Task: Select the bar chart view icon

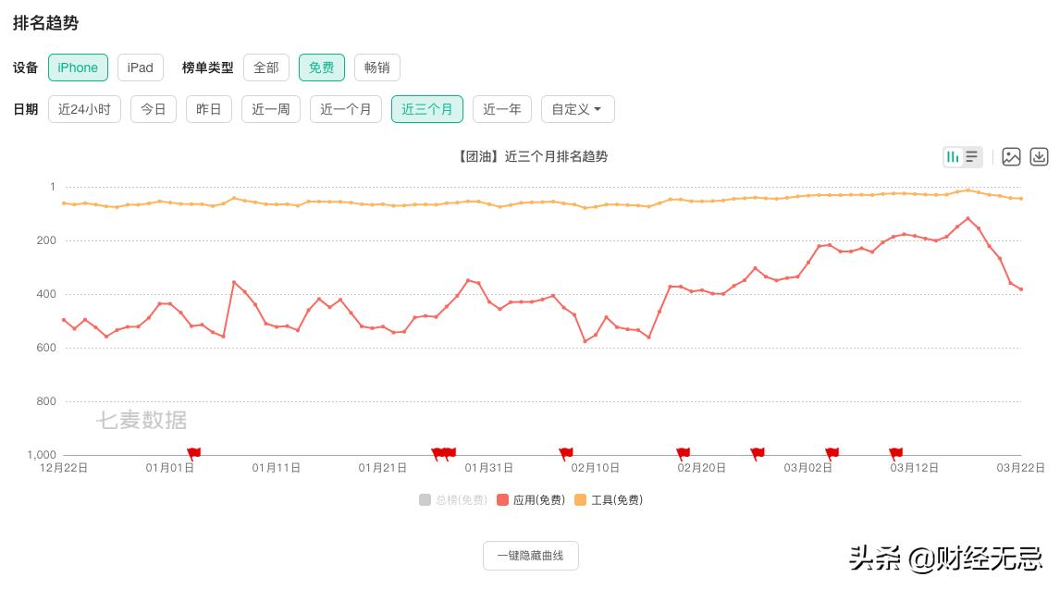Action: 953,157
